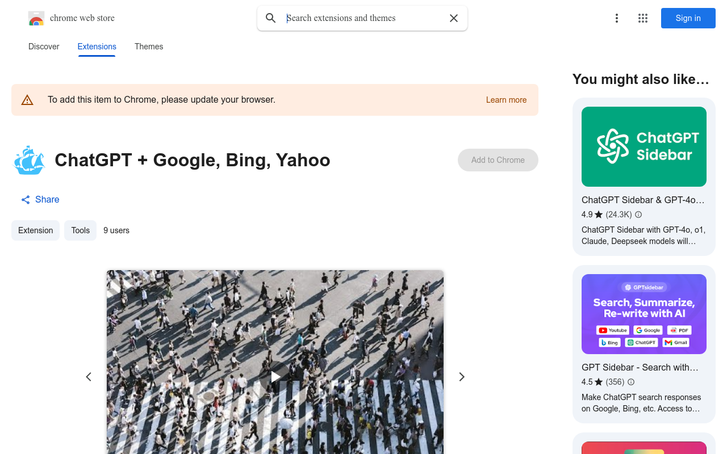This screenshot has width=727, height=454.
Task: Open the GPT Sidebar suggestion thumbnail
Action: pos(644,314)
